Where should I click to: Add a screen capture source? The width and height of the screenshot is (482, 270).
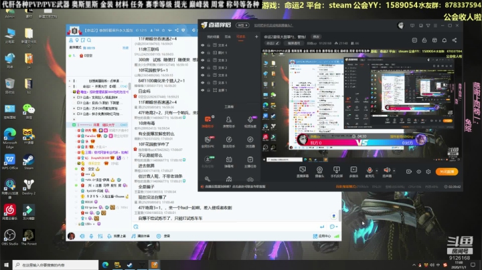point(303,172)
